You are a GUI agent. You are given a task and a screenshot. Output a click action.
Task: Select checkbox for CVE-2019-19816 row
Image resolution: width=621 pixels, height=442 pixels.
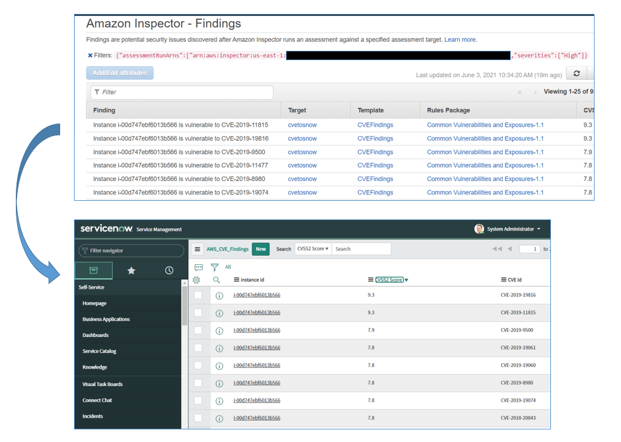(198, 295)
